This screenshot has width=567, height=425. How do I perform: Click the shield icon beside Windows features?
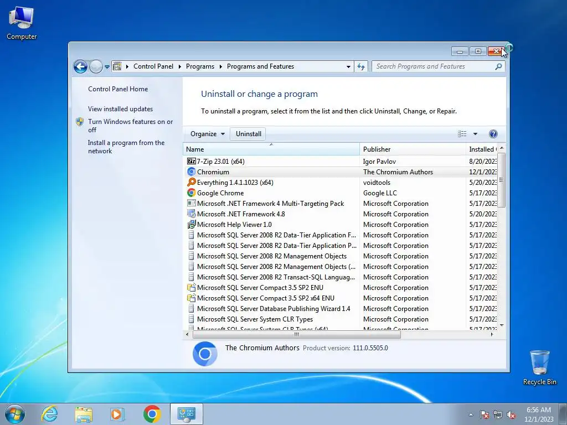(80, 122)
